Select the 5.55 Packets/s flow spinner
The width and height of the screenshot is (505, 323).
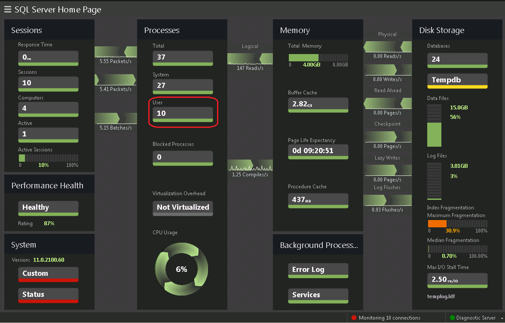pyautogui.click(x=116, y=52)
